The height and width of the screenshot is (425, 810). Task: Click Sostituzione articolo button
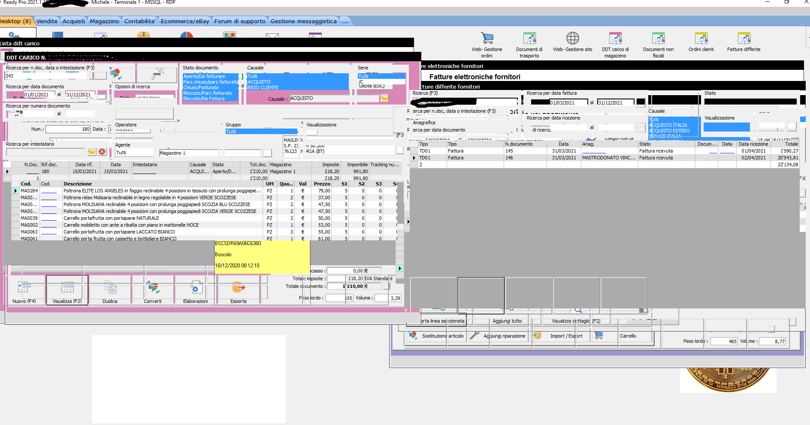pos(437,336)
